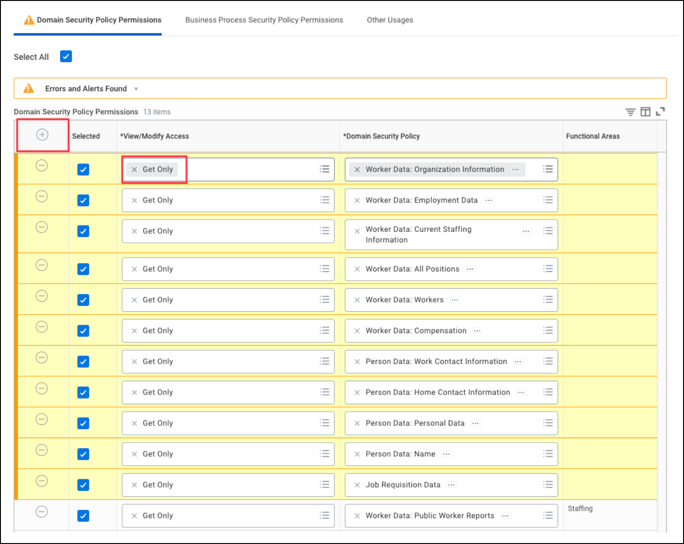Screen dimensions: 684x544
Task: Open the filter icon above the table
Action: click(x=630, y=111)
